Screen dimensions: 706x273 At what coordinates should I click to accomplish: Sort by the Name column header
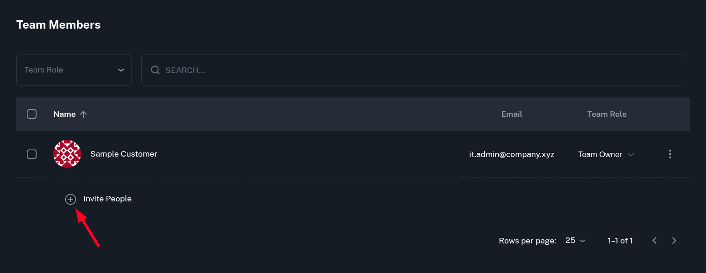pyautogui.click(x=64, y=114)
